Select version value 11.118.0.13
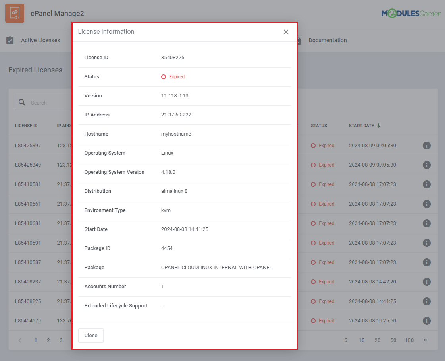 [x=175, y=96]
